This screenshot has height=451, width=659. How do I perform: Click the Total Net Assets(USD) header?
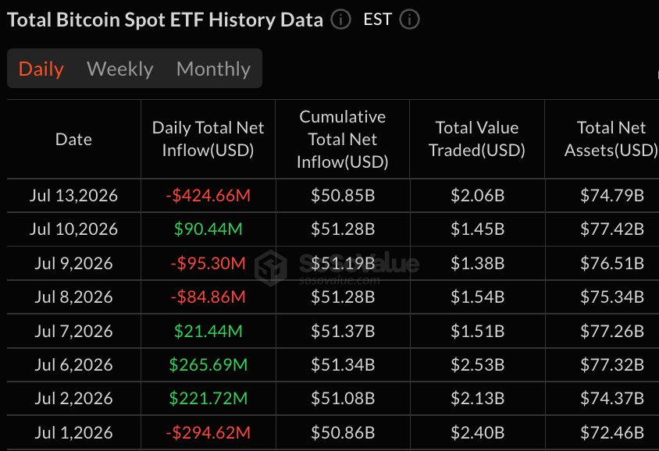[x=611, y=139]
